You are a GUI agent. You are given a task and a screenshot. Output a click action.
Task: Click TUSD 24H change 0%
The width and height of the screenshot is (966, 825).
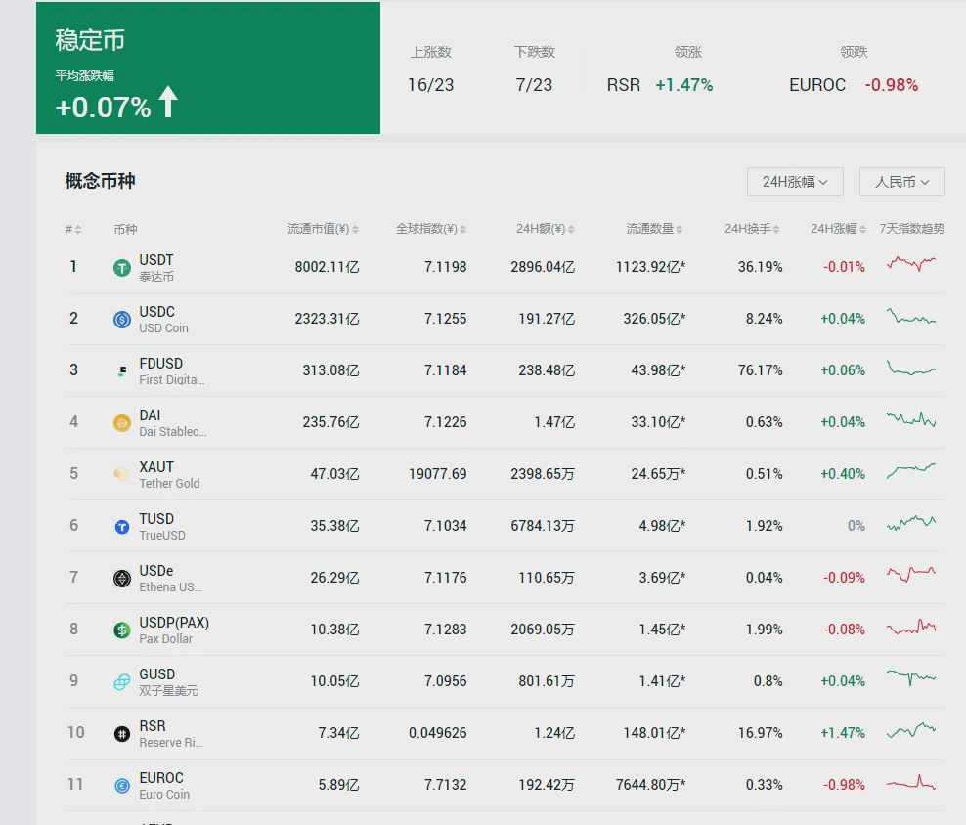856,526
